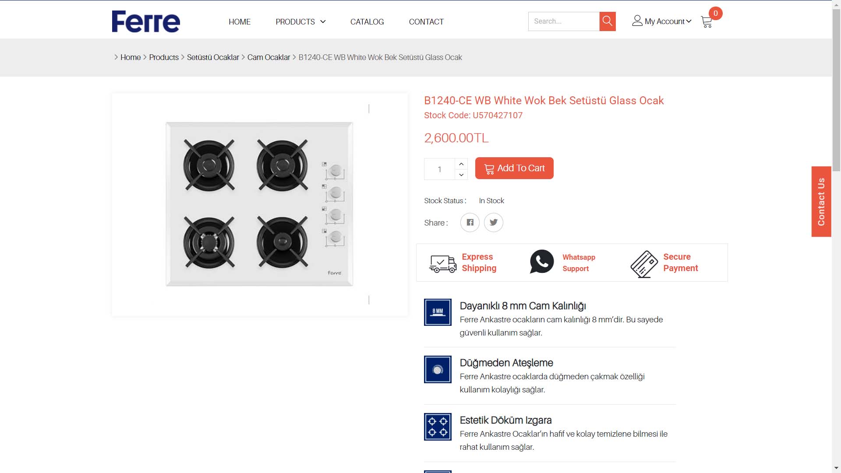Click the express shipping truck icon
The height and width of the screenshot is (473, 841).
(x=443, y=264)
